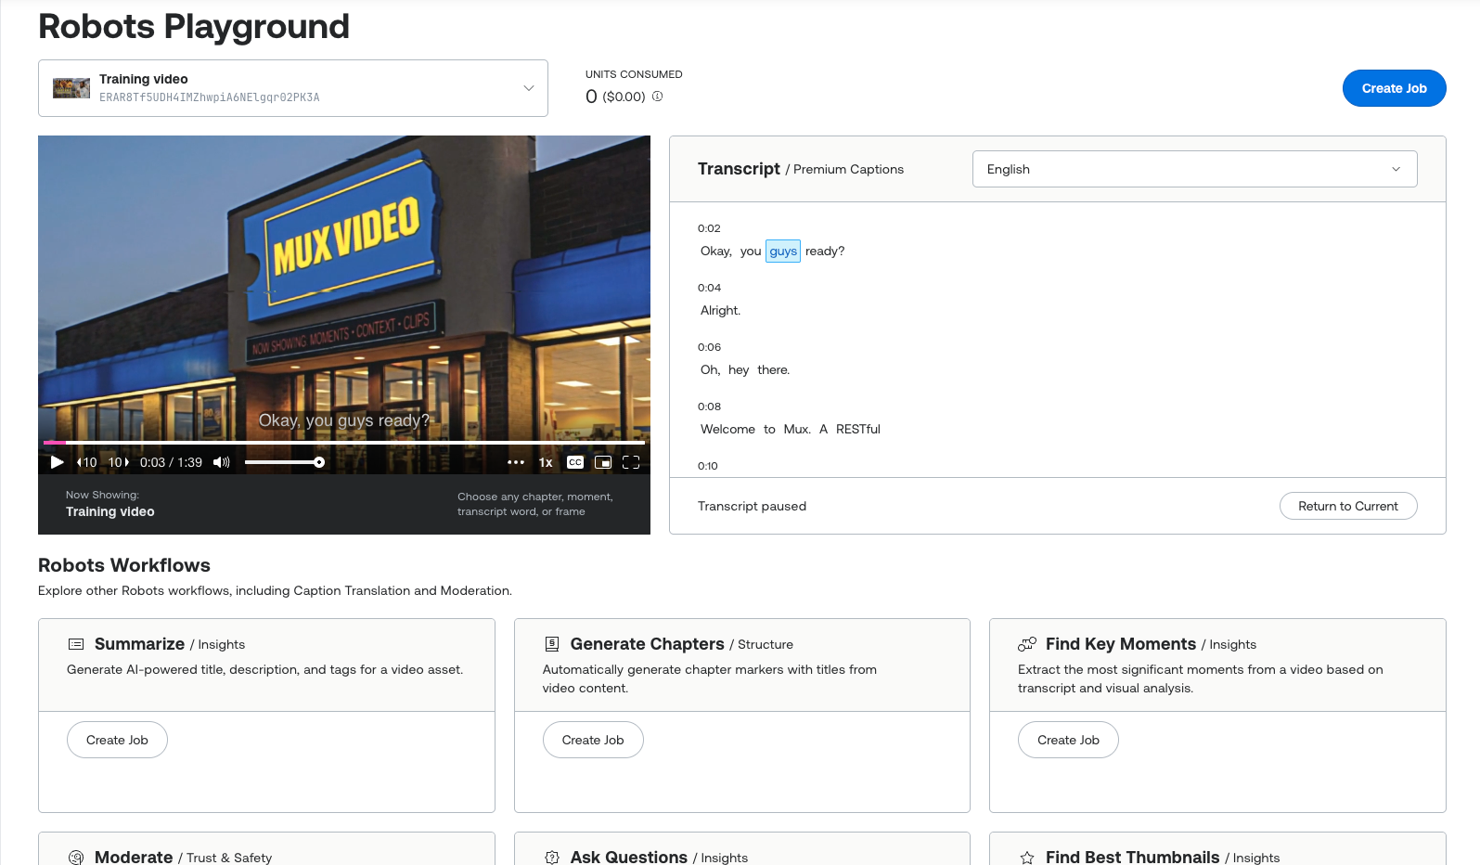Seek along the video progress bar
The width and height of the screenshot is (1480, 865).
pyautogui.click(x=343, y=443)
